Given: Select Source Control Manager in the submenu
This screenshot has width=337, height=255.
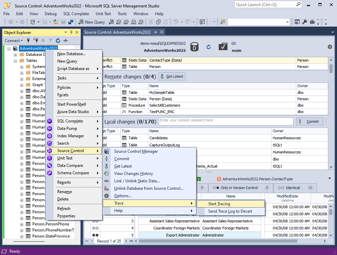Looking at the screenshot, I should 149,151.
